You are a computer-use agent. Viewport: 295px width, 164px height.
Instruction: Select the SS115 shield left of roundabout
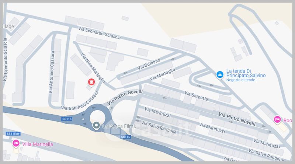(67, 119)
